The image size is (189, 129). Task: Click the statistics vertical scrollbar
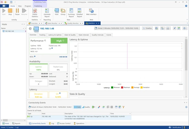[186, 55]
